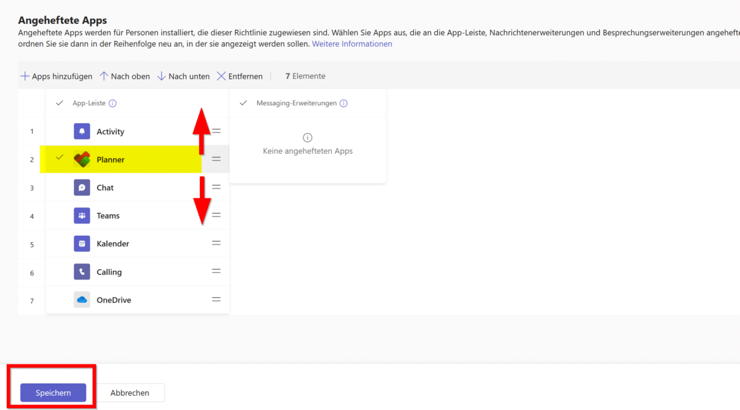
Task: Open the Weitere Informationen link
Action: click(351, 44)
